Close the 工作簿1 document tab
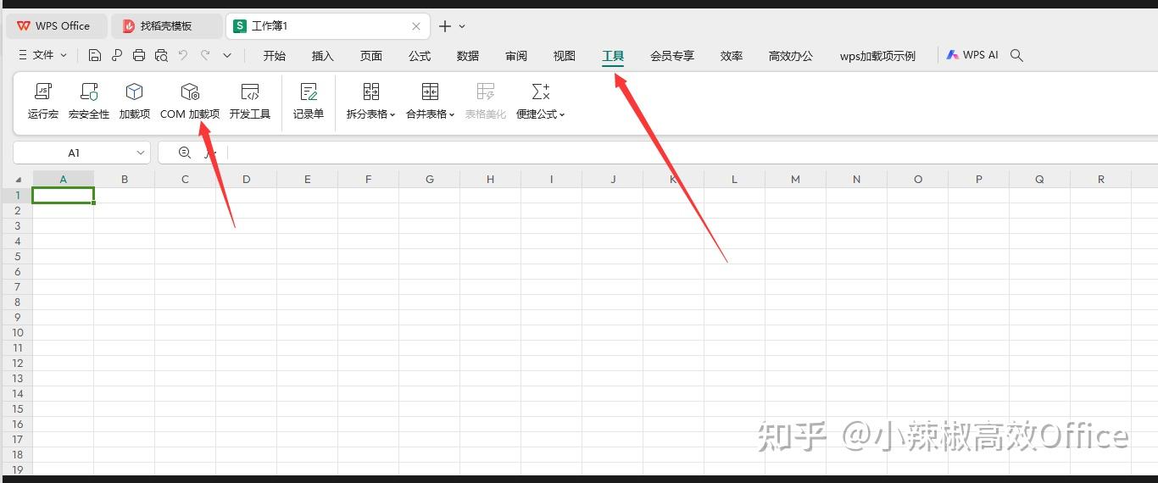 click(416, 26)
